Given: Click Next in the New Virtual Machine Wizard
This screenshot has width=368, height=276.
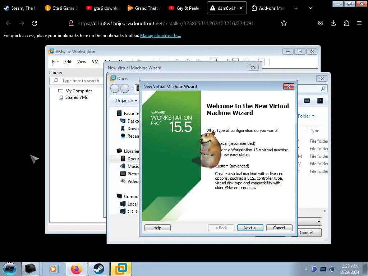Looking at the screenshot, I should pos(250,227).
